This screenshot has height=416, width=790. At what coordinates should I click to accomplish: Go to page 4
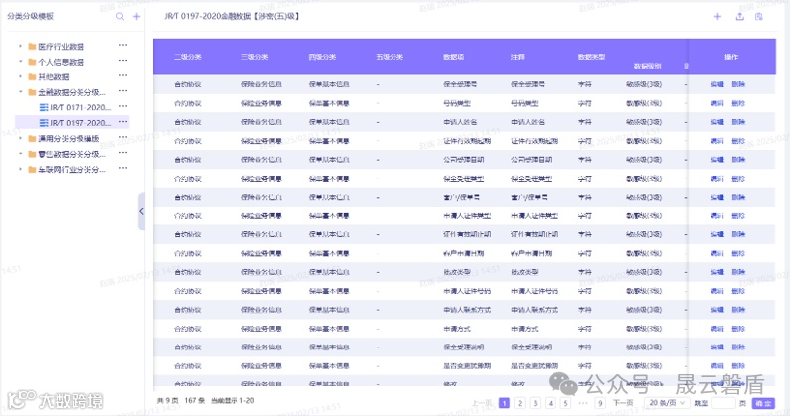click(x=551, y=403)
